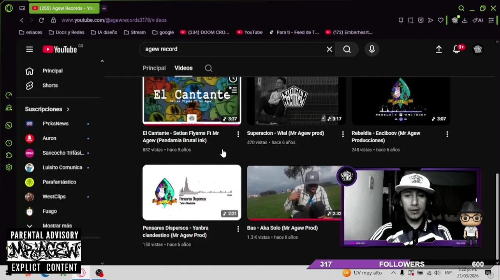This screenshot has height=280, width=500.
Task: Open player send-flow icon
Action: 430,20
